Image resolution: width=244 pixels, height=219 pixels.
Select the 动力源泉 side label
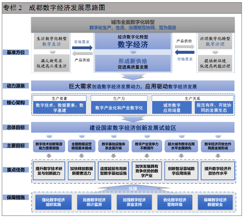point(15,86)
